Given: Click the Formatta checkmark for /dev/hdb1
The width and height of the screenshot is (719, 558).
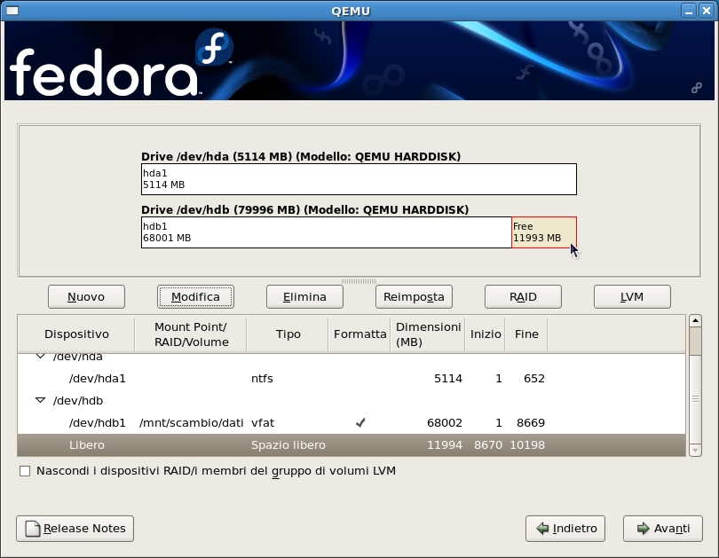Looking at the screenshot, I should (x=360, y=422).
